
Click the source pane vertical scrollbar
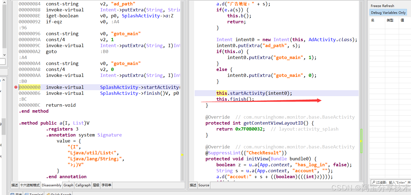pyautogui.click(x=361, y=91)
